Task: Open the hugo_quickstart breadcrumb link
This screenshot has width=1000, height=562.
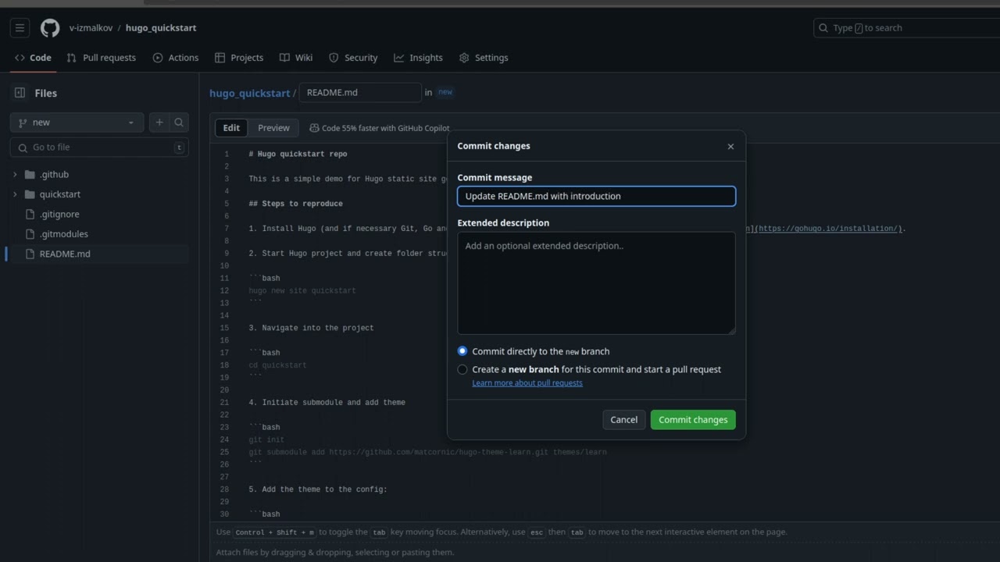Action: point(250,93)
